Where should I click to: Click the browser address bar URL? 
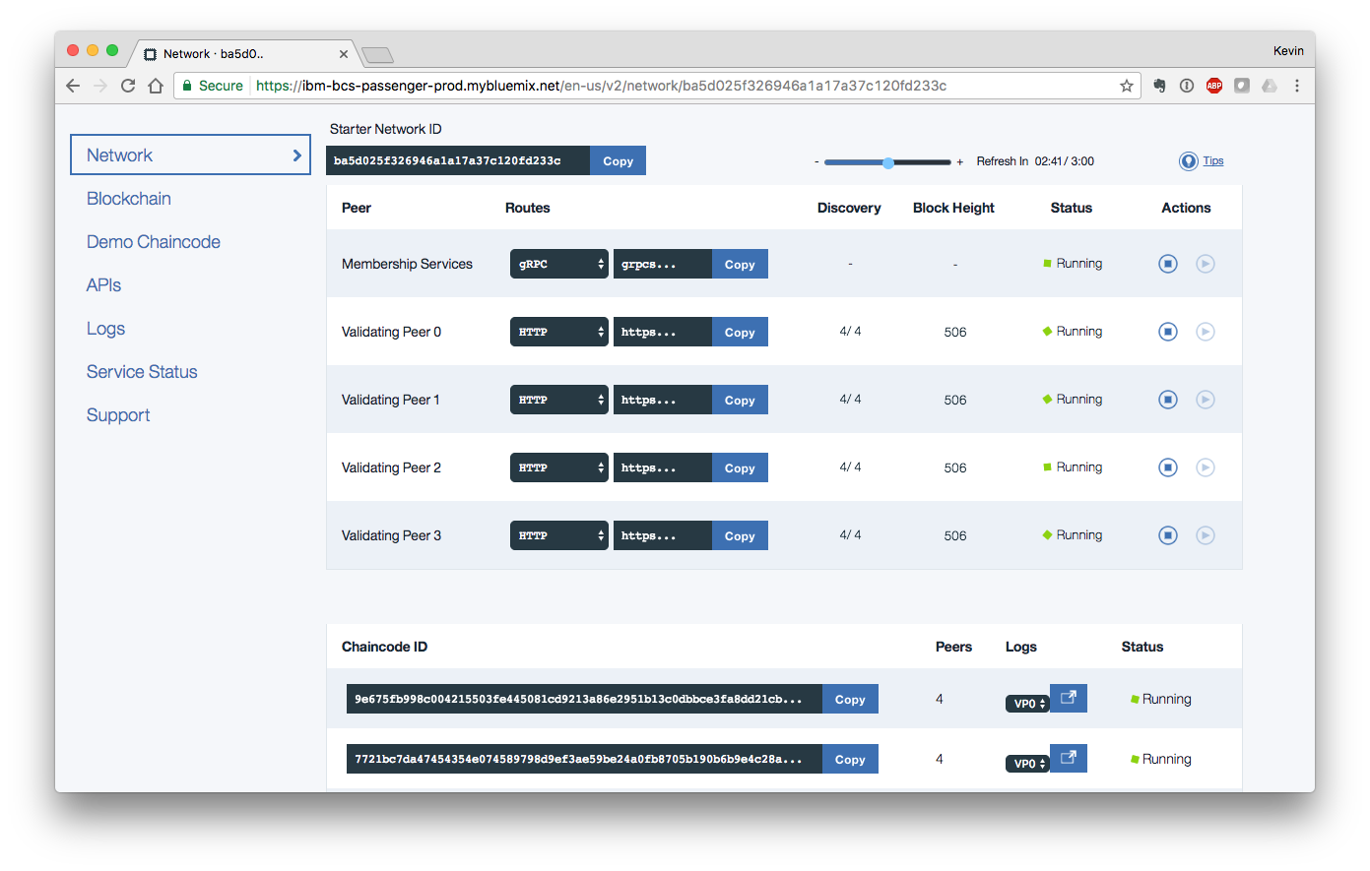(x=601, y=86)
